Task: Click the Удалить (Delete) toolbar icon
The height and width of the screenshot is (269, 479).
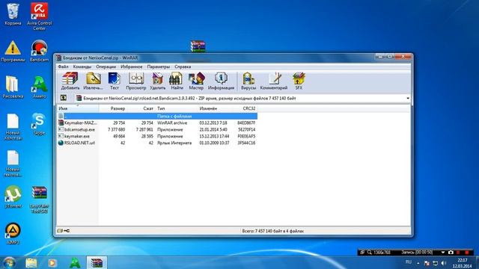Action: (x=158, y=81)
